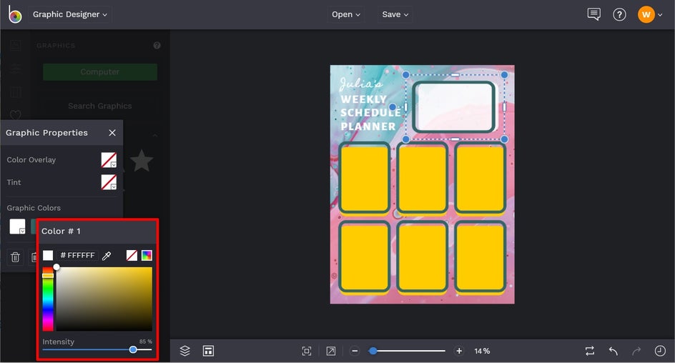Close the Graphic Properties panel

112,132
